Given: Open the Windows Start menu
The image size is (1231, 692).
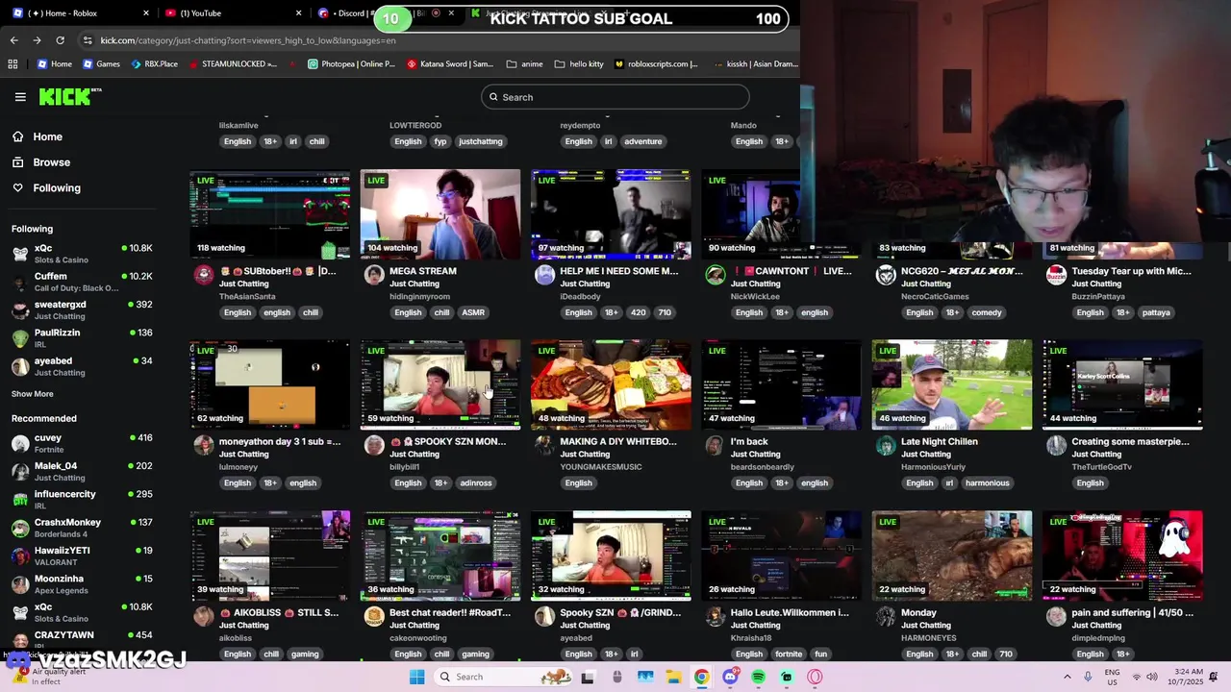Looking at the screenshot, I should [416, 677].
